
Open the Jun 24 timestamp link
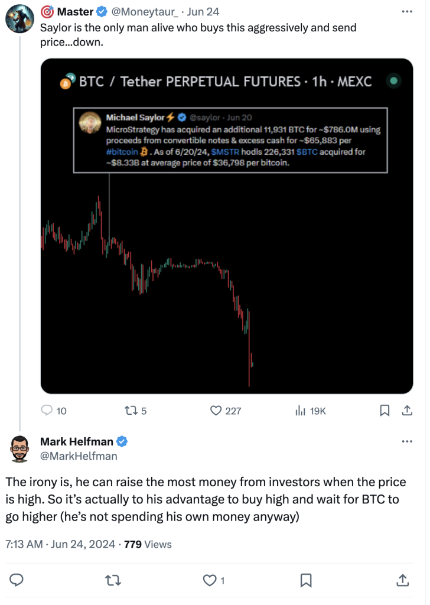coord(203,12)
